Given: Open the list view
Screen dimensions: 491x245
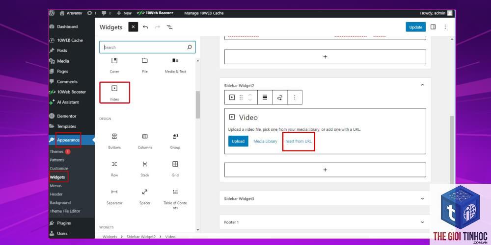Looking at the screenshot, I should pos(169,27).
